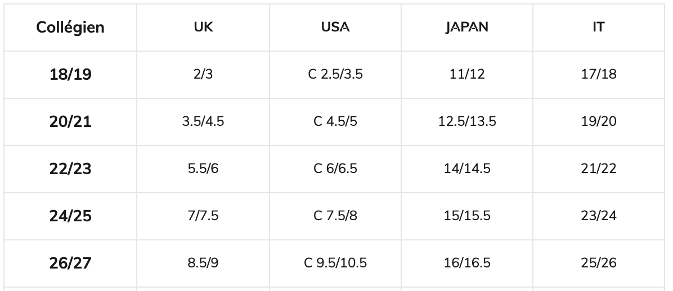Viewport: 673px width, 291px height.
Task: Click Japan size 12.5/13.5 cell
Action: [467, 122]
